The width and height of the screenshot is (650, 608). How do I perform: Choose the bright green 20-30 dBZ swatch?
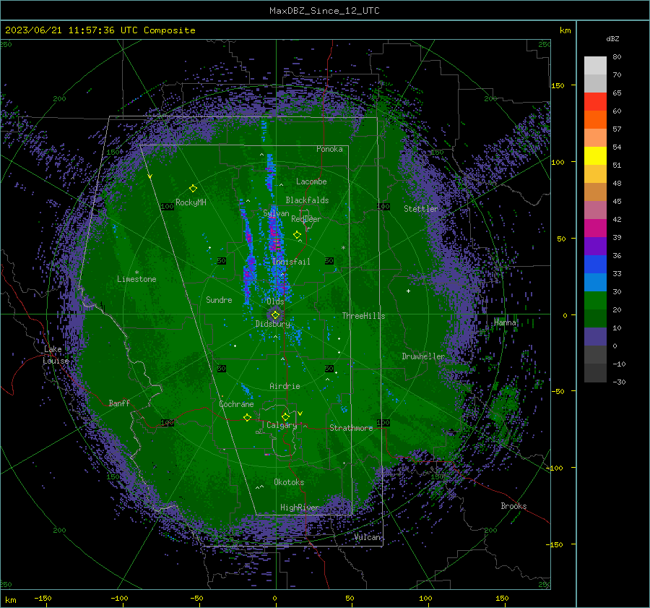click(x=595, y=300)
